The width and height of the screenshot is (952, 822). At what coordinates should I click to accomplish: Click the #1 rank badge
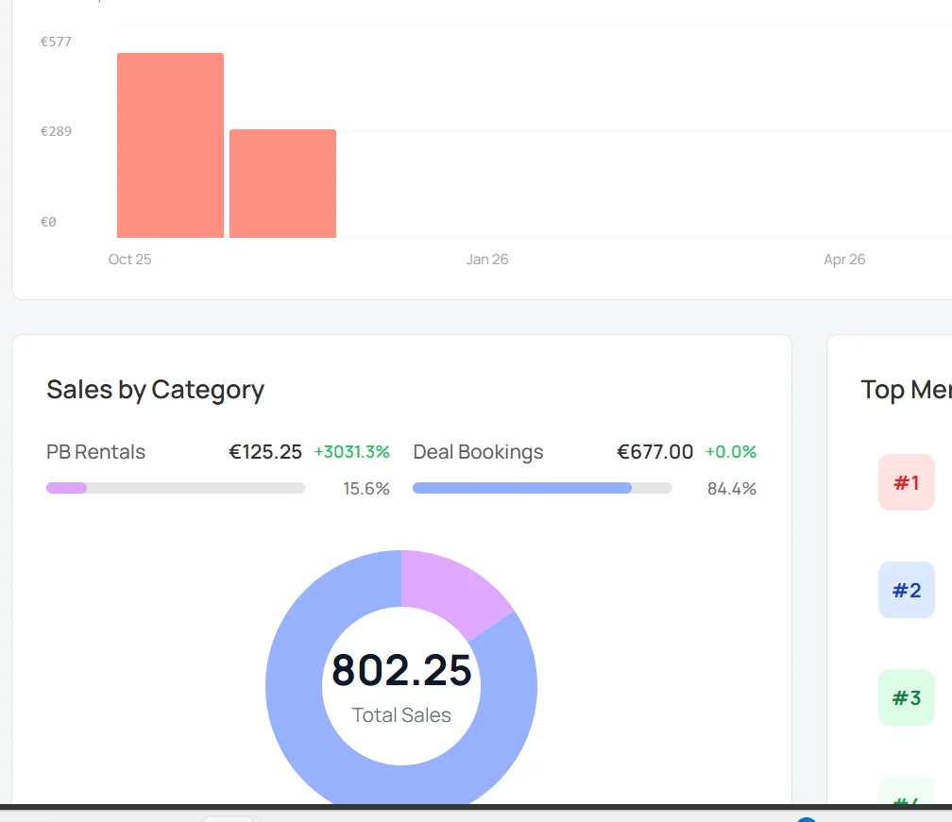click(907, 482)
